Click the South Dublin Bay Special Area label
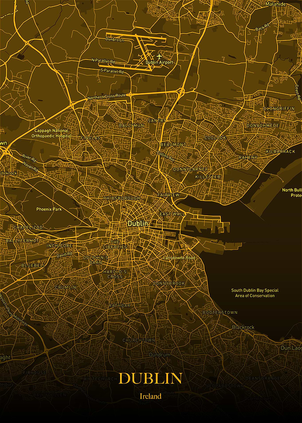Image resolution: width=302 pixels, height=423 pixels. (255, 293)
